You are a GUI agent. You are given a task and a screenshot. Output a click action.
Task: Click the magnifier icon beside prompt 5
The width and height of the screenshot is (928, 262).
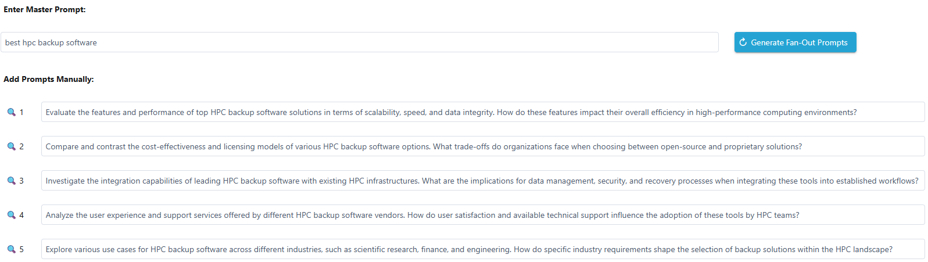tap(11, 249)
